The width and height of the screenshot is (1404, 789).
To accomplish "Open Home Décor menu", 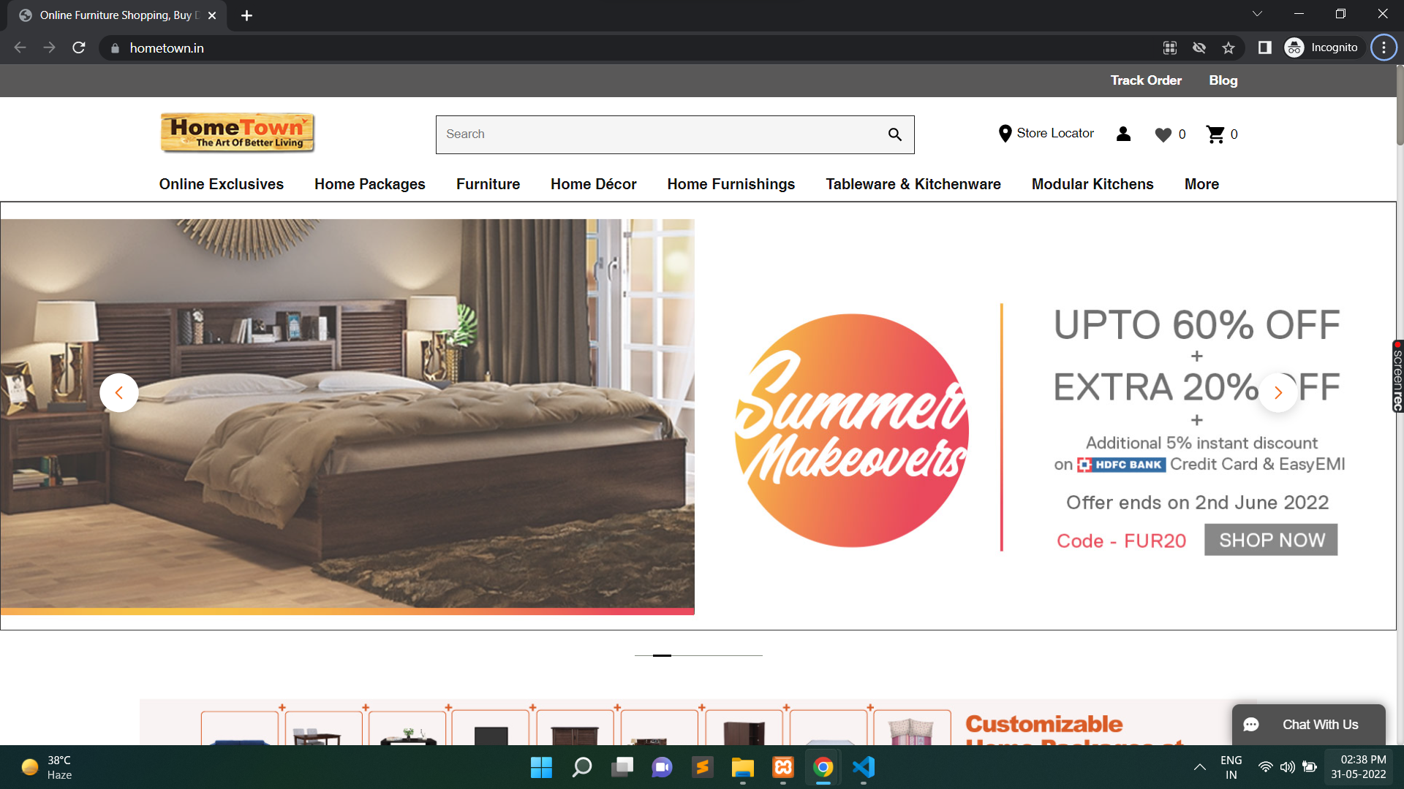I will click(594, 184).
